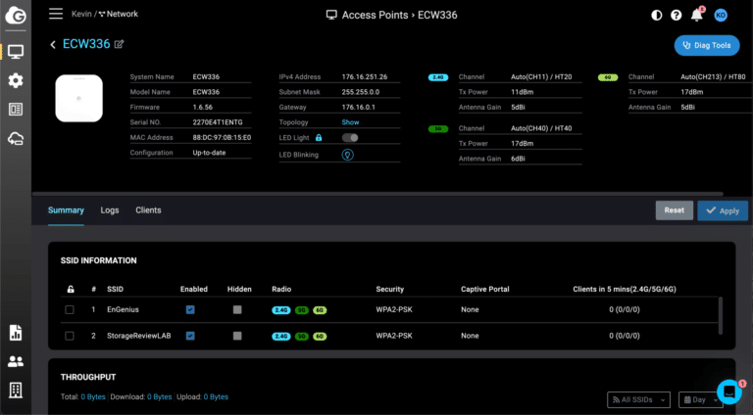This screenshot has width=753, height=415.
Task: Open the cloud sync sidebar icon
Action: (16, 139)
